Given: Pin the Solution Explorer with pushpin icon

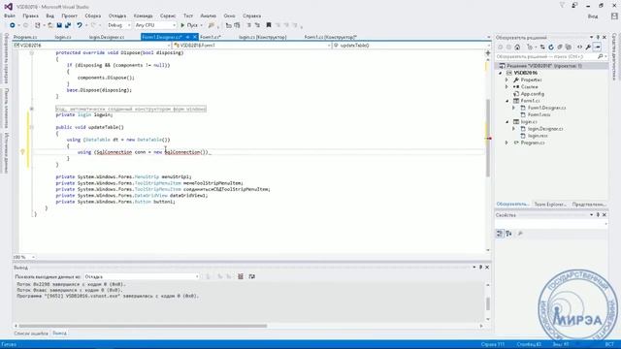Looking at the screenshot, I should pos(598,37).
